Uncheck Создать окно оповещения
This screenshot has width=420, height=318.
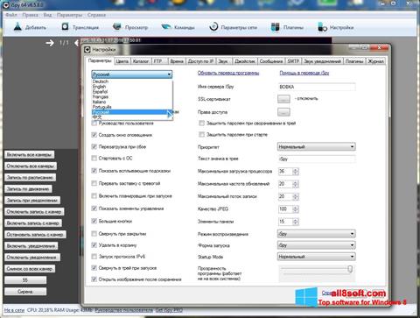click(94, 135)
